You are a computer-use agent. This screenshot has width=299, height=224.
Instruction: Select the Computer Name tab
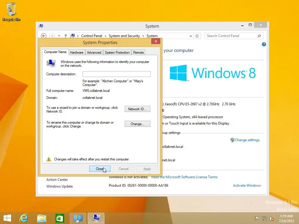55,52
